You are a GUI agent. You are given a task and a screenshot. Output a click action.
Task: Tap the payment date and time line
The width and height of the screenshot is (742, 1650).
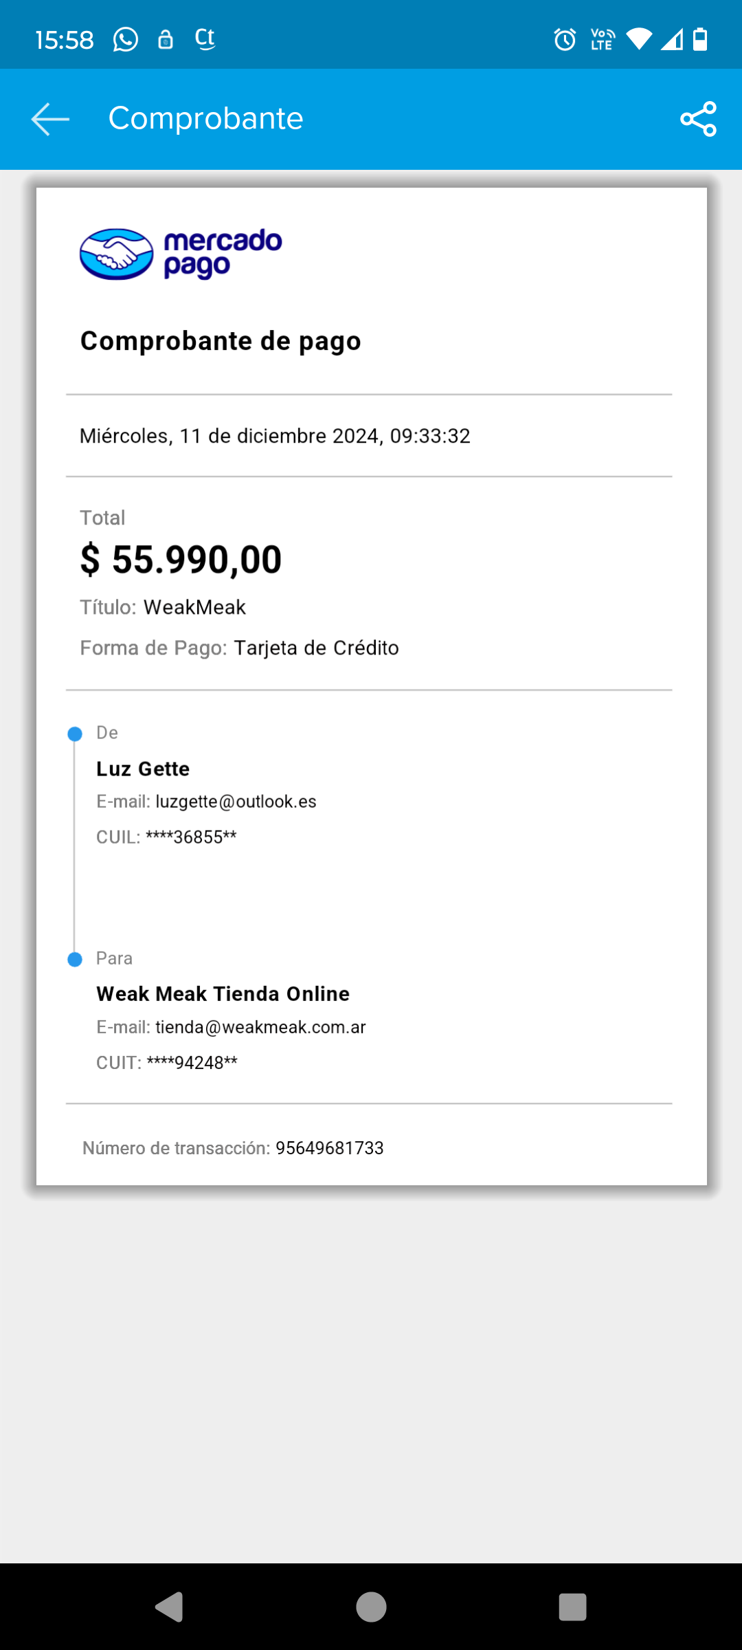(x=275, y=436)
